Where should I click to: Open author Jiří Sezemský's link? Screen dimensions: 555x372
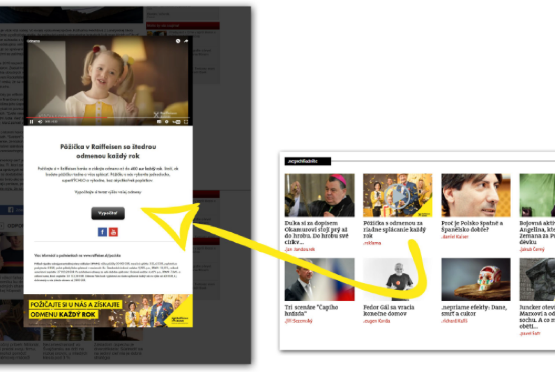click(299, 321)
